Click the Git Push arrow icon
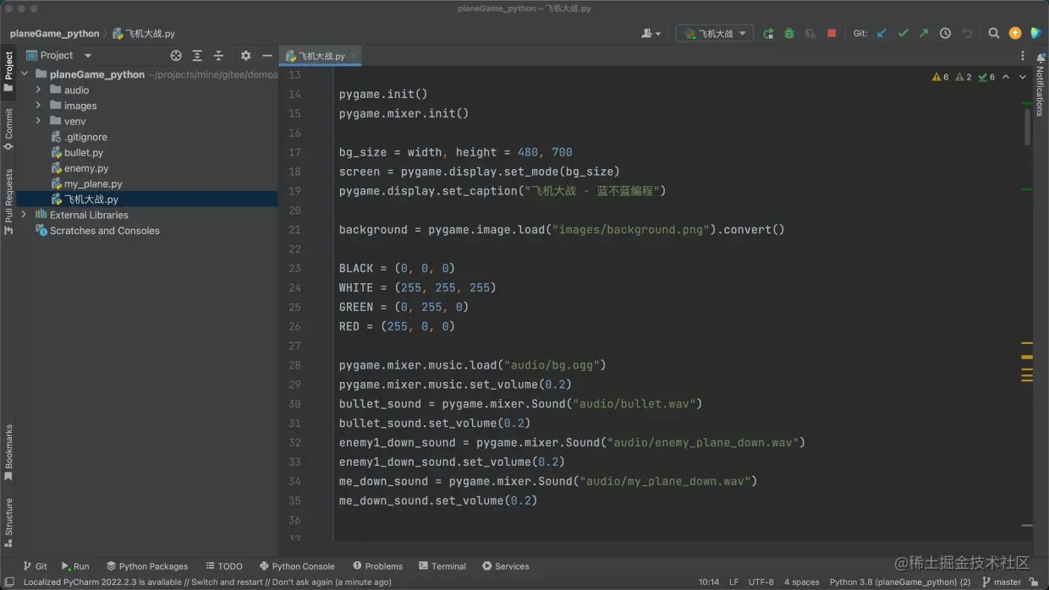The height and width of the screenshot is (590, 1049). pos(924,34)
